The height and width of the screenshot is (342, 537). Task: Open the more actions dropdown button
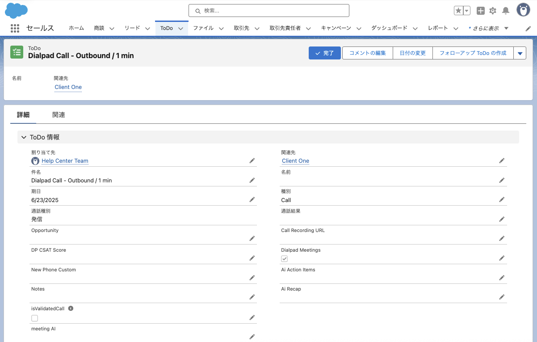click(x=520, y=53)
